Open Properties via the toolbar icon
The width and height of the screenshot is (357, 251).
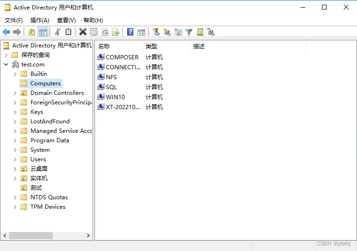click(94, 32)
